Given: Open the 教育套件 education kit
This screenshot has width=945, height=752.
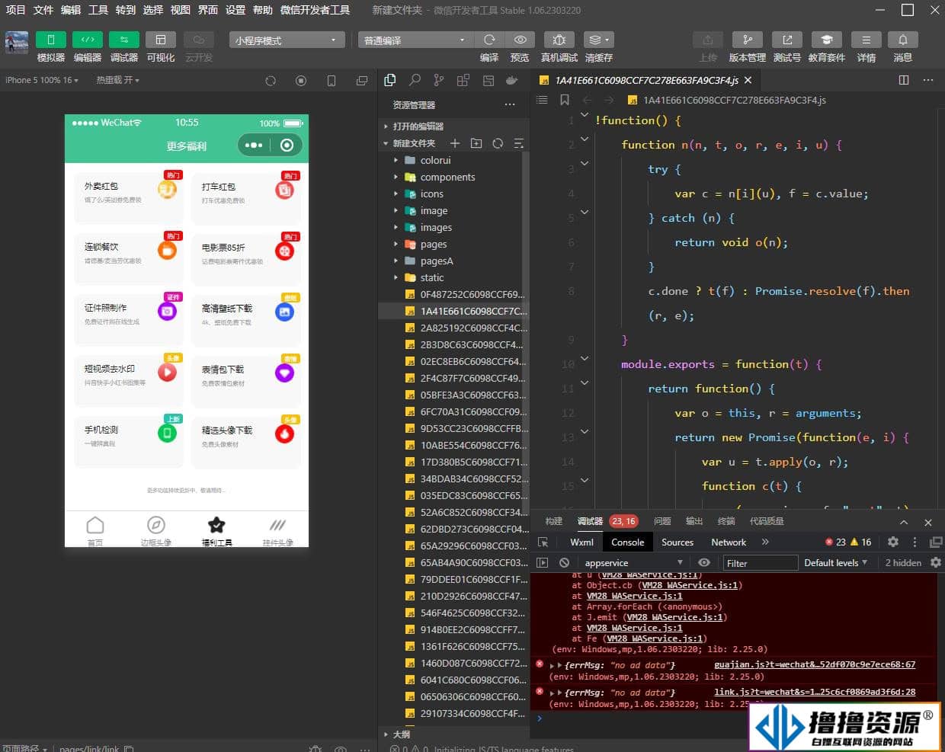Looking at the screenshot, I should [827, 40].
